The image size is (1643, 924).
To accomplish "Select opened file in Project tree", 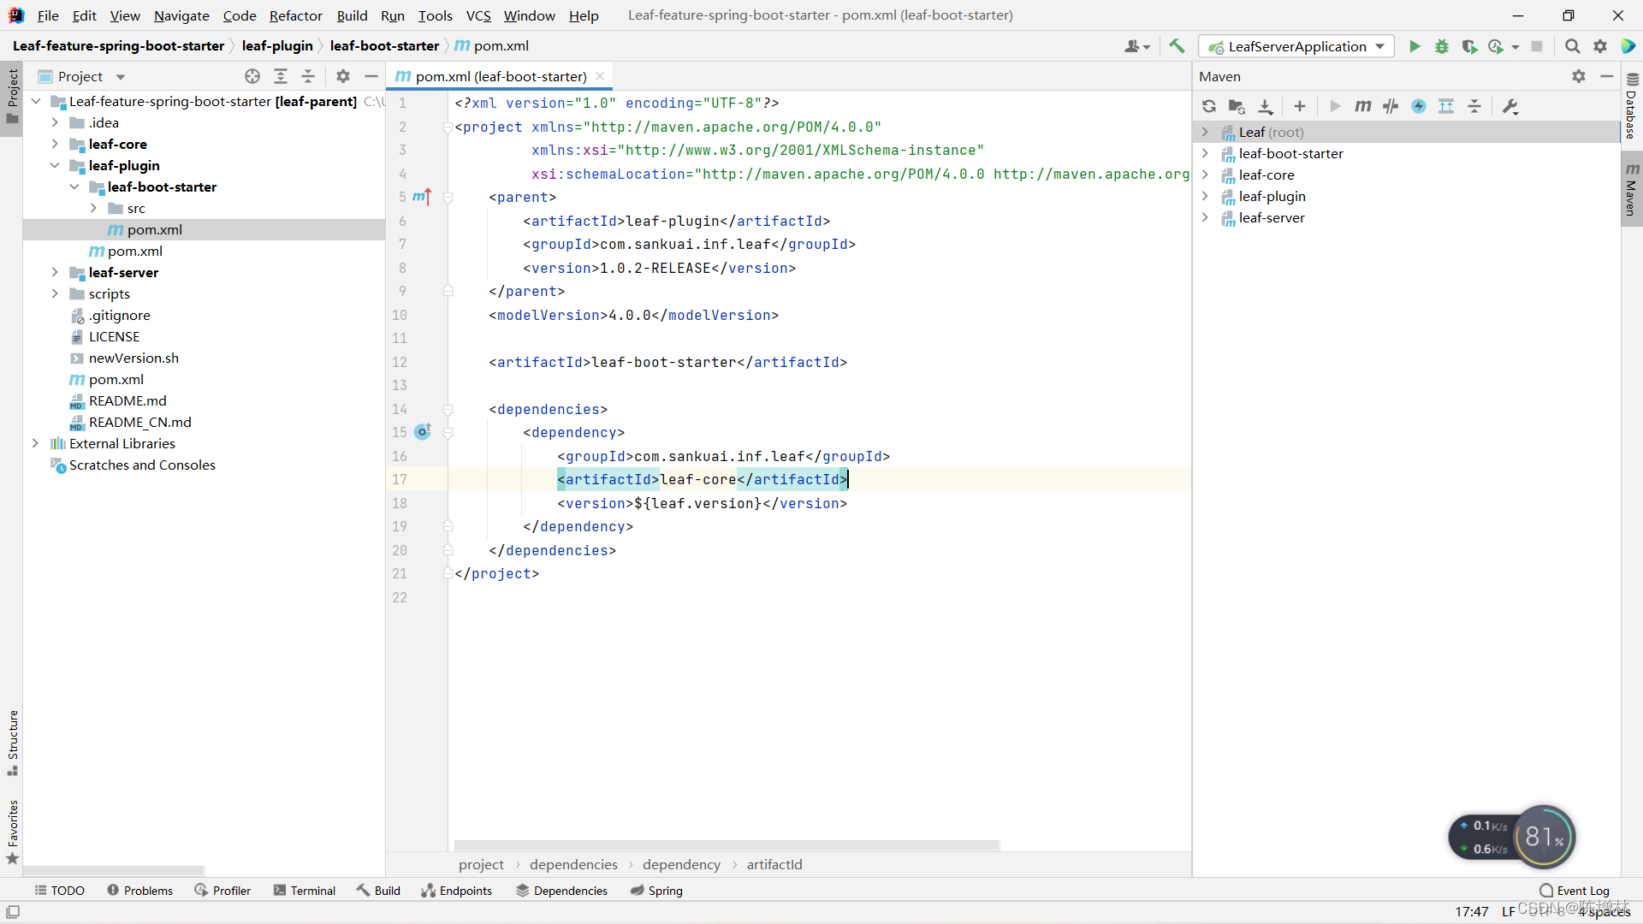I will tap(252, 76).
